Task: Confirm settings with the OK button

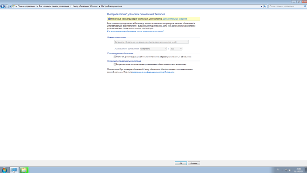Action: pyautogui.click(x=180, y=163)
